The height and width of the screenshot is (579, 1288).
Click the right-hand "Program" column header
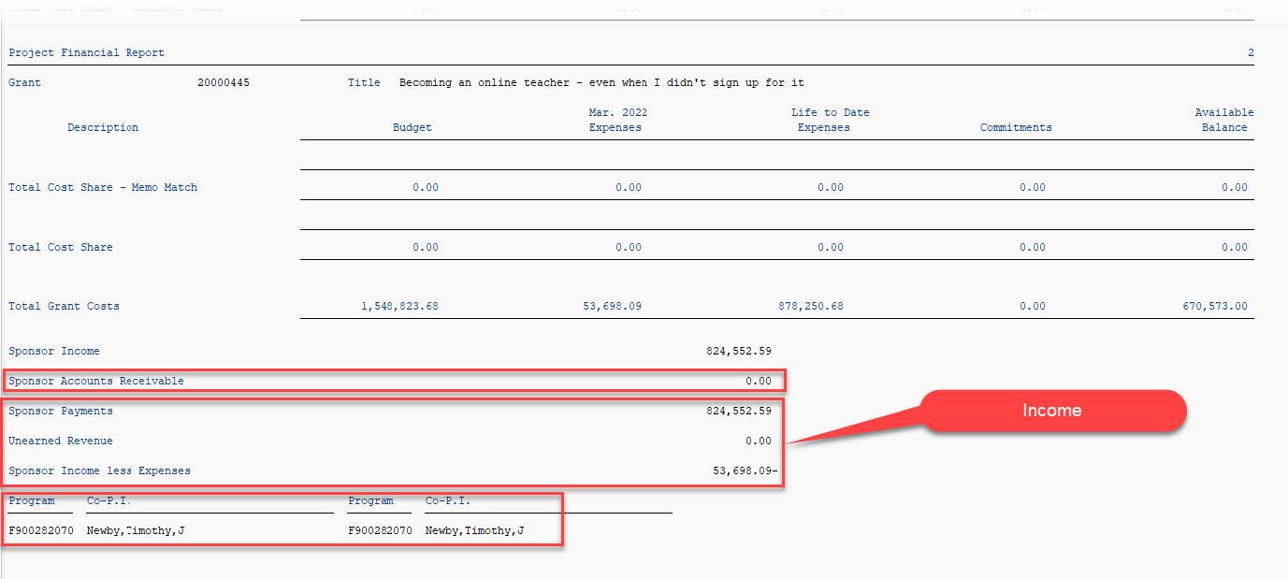pos(371,500)
